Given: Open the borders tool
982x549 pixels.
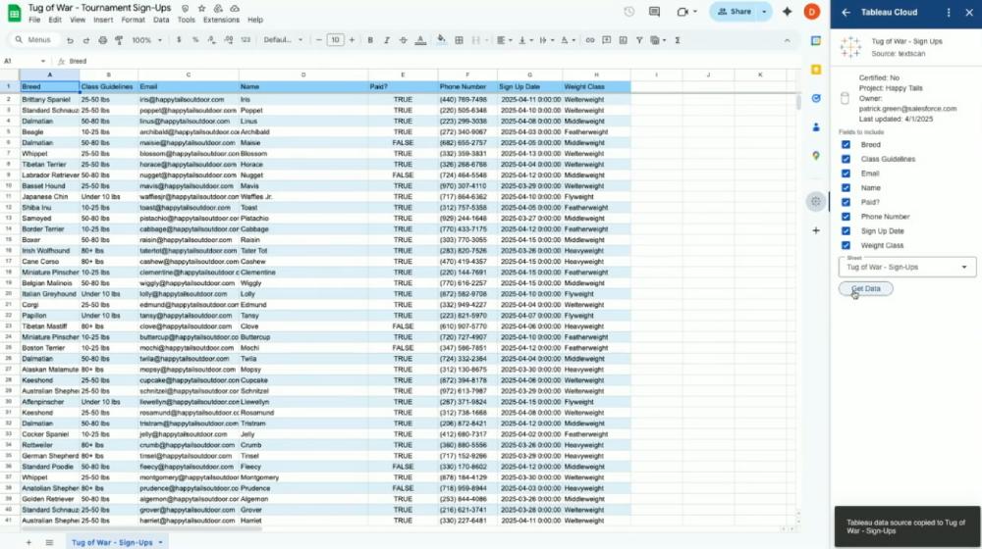Looking at the screenshot, I should tap(459, 40).
